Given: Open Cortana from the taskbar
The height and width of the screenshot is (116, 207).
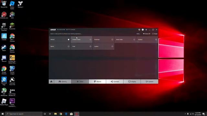Looking at the screenshot, I should click(x=45, y=114).
